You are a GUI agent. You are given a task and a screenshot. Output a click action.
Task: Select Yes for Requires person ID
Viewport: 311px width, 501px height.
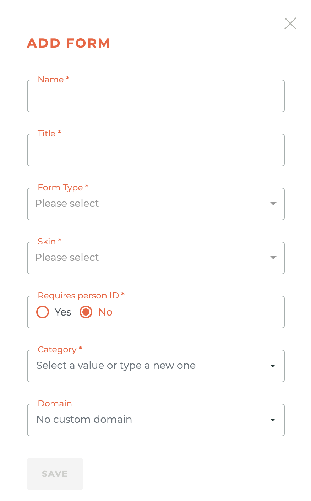[43, 312]
